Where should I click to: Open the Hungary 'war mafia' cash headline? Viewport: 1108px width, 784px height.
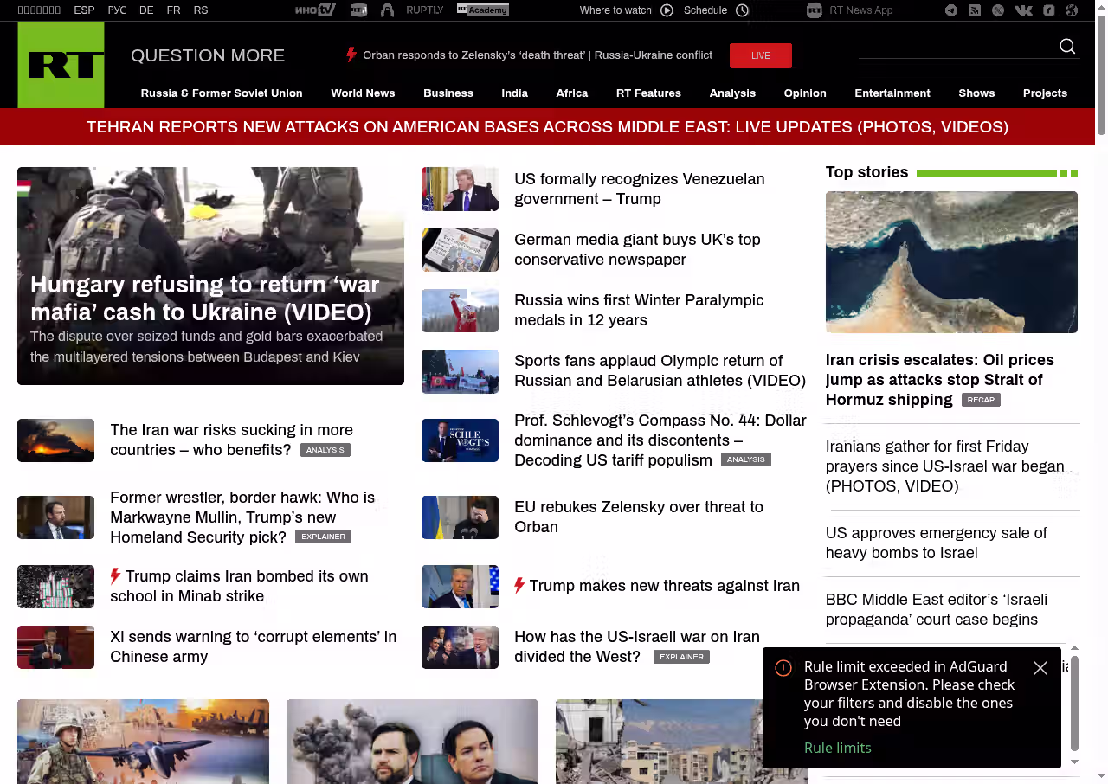(x=205, y=299)
